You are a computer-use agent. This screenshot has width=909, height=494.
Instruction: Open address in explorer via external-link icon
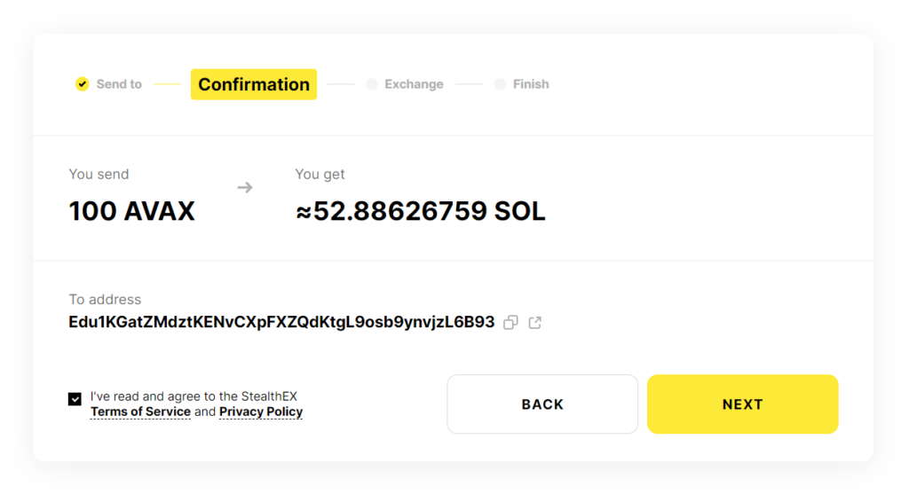pos(535,323)
